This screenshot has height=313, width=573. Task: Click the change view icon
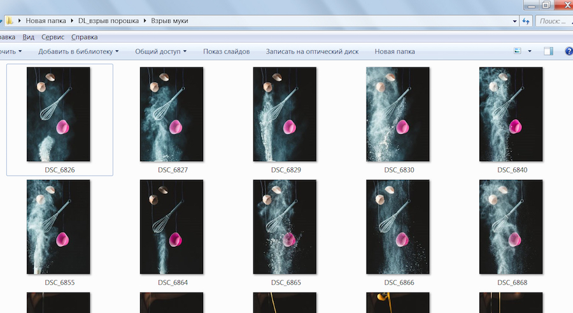pos(518,51)
